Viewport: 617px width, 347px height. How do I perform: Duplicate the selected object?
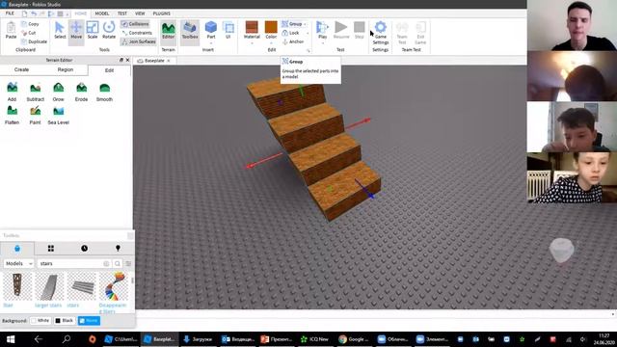[x=35, y=41]
